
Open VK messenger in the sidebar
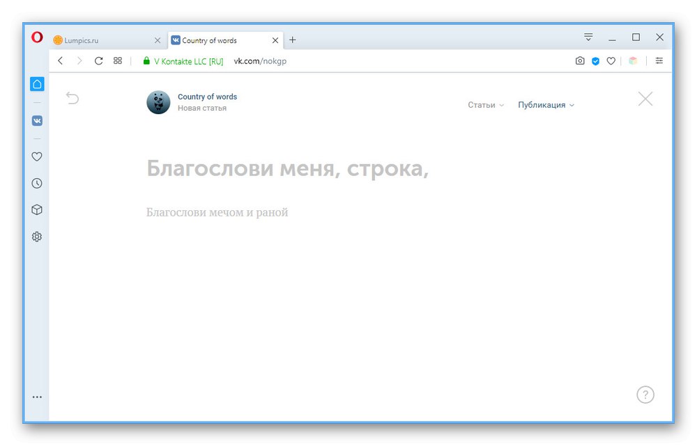[x=37, y=120]
